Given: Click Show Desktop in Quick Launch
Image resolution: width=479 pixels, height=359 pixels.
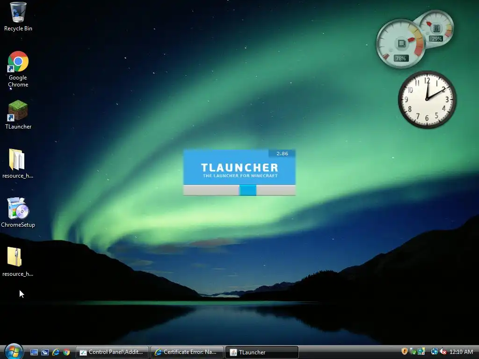Looking at the screenshot, I should (34, 352).
